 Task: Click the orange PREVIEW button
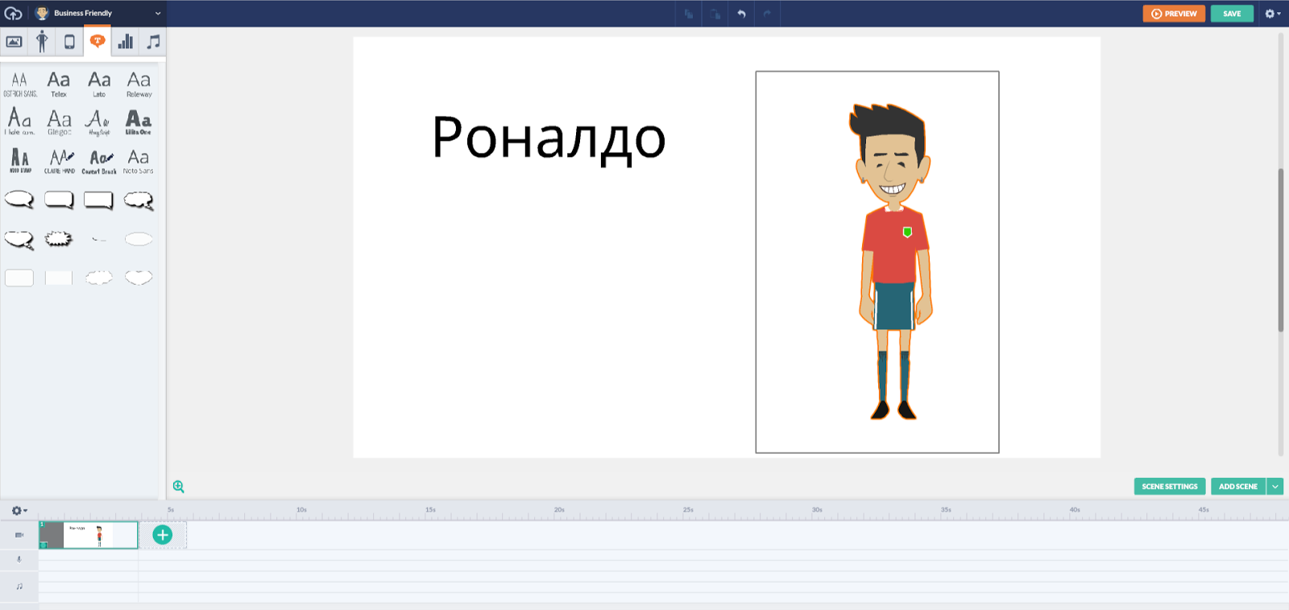pyautogui.click(x=1174, y=14)
